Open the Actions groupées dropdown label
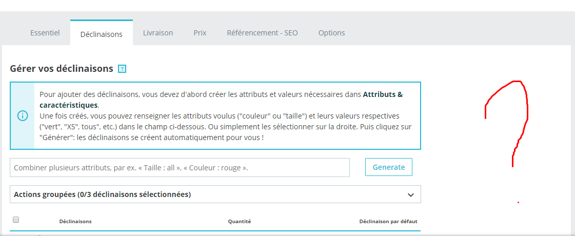This screenshot has width=575, height=236. tap(103, 194)
